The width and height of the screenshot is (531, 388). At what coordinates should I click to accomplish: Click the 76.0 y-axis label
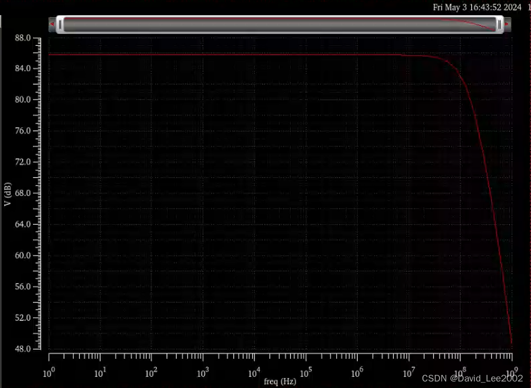click(23, 131)
